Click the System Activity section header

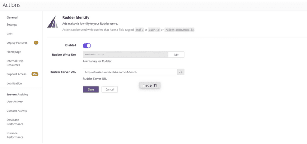[17, 95]
